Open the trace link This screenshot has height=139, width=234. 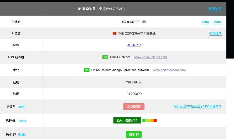click(217, 22)
